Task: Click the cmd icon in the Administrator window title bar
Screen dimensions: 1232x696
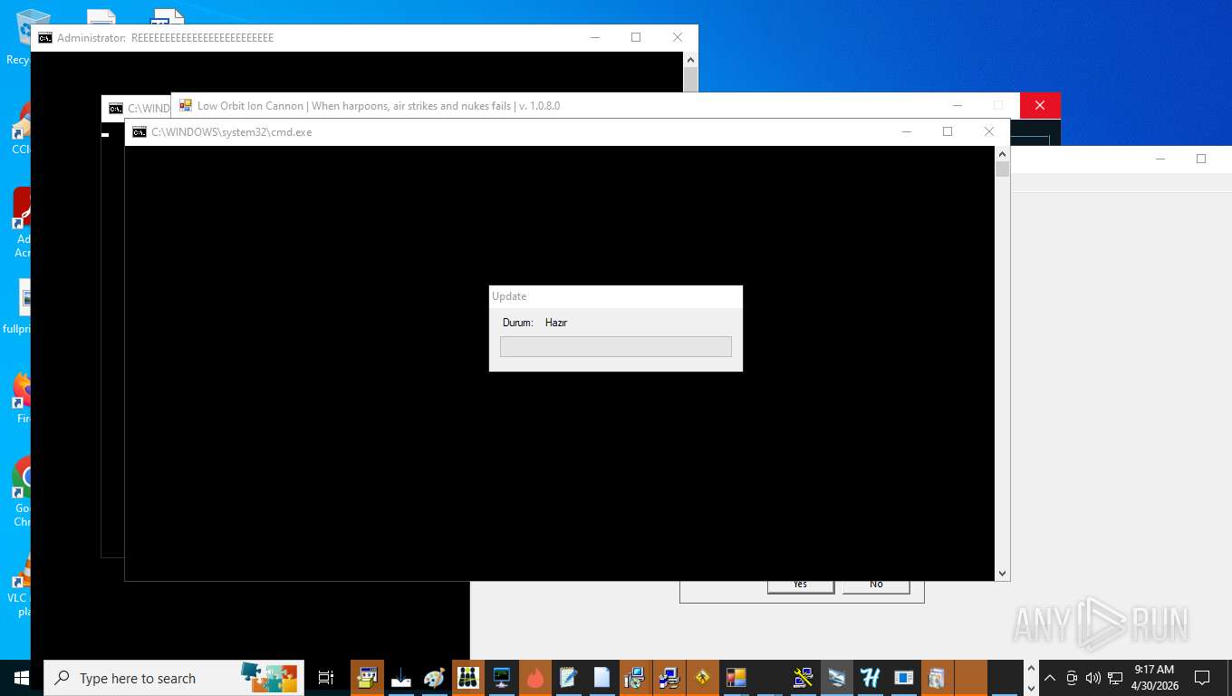Action: [x=45, y=38]
